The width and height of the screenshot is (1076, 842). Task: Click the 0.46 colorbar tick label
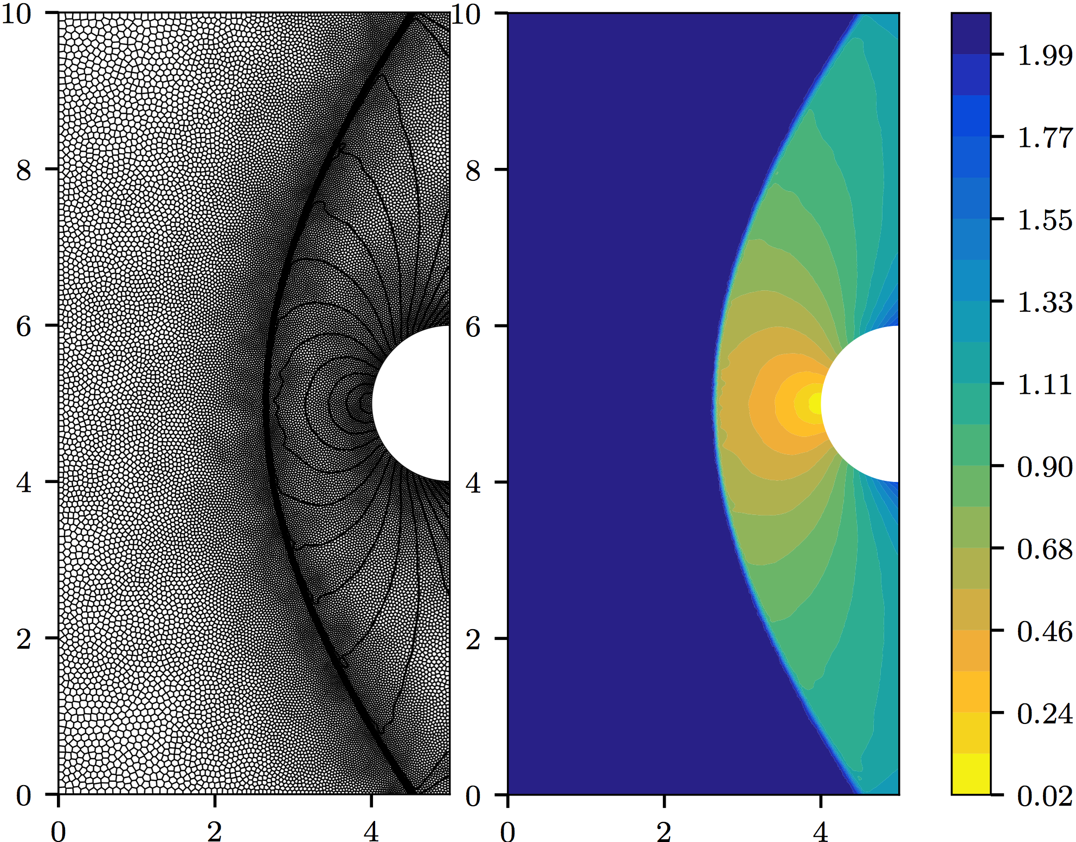click(1045, 631)
